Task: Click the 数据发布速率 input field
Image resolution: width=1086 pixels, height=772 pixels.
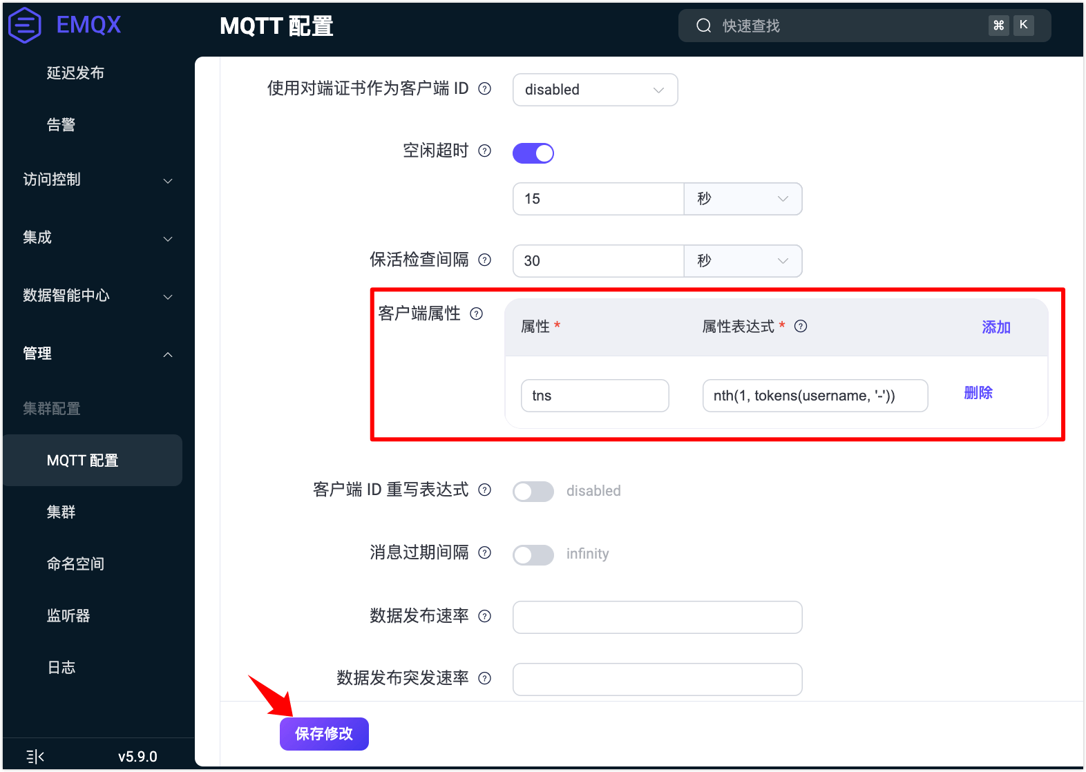Action: coord(657,617)
